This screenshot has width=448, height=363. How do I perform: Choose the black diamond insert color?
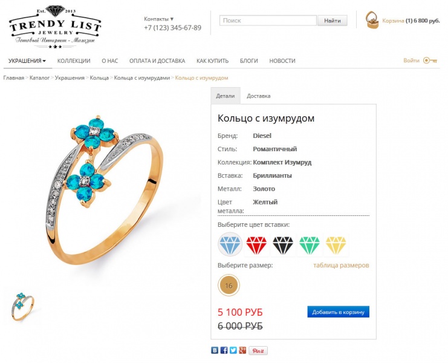tap(283, 245)
